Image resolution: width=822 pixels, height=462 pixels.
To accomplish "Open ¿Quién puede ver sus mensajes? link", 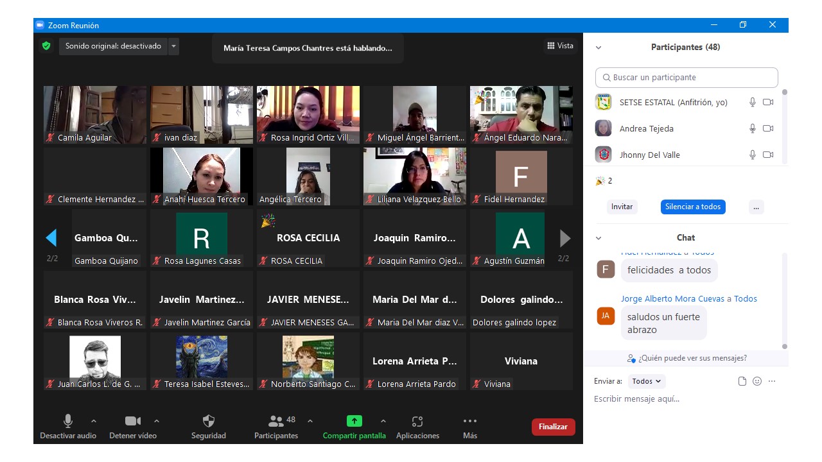I will pyautogui.click(x=687, y=358).
